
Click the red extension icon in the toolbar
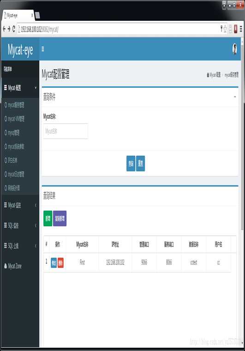click(235, 29)
